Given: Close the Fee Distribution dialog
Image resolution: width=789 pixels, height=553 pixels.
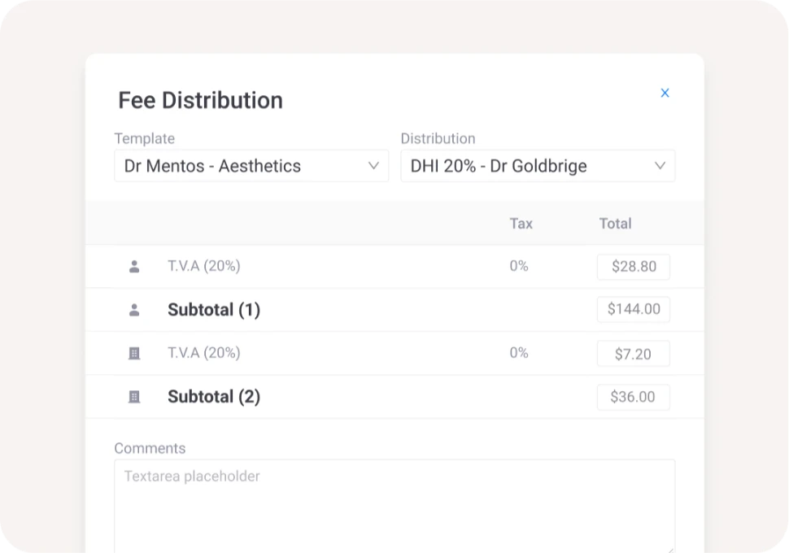Looking at the screenshot, I should 665,93.
